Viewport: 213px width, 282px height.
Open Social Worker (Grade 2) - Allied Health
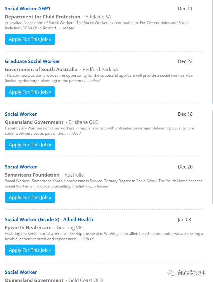(x=49, y=219)
